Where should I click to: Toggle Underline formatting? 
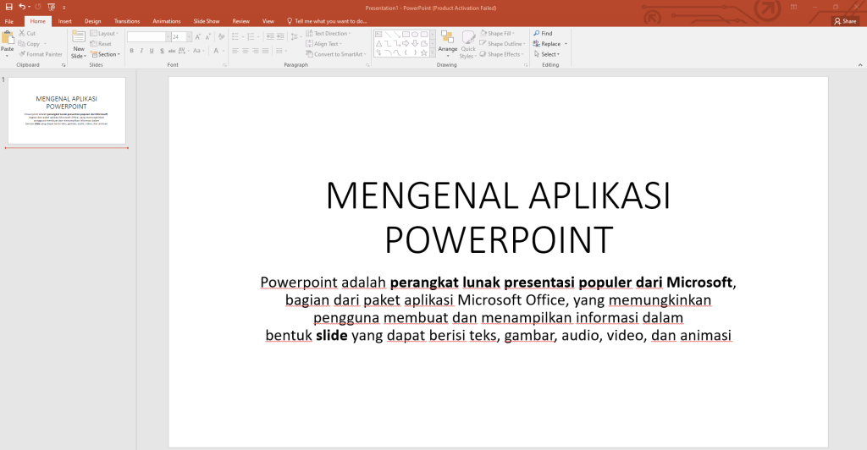coord(152,51)
